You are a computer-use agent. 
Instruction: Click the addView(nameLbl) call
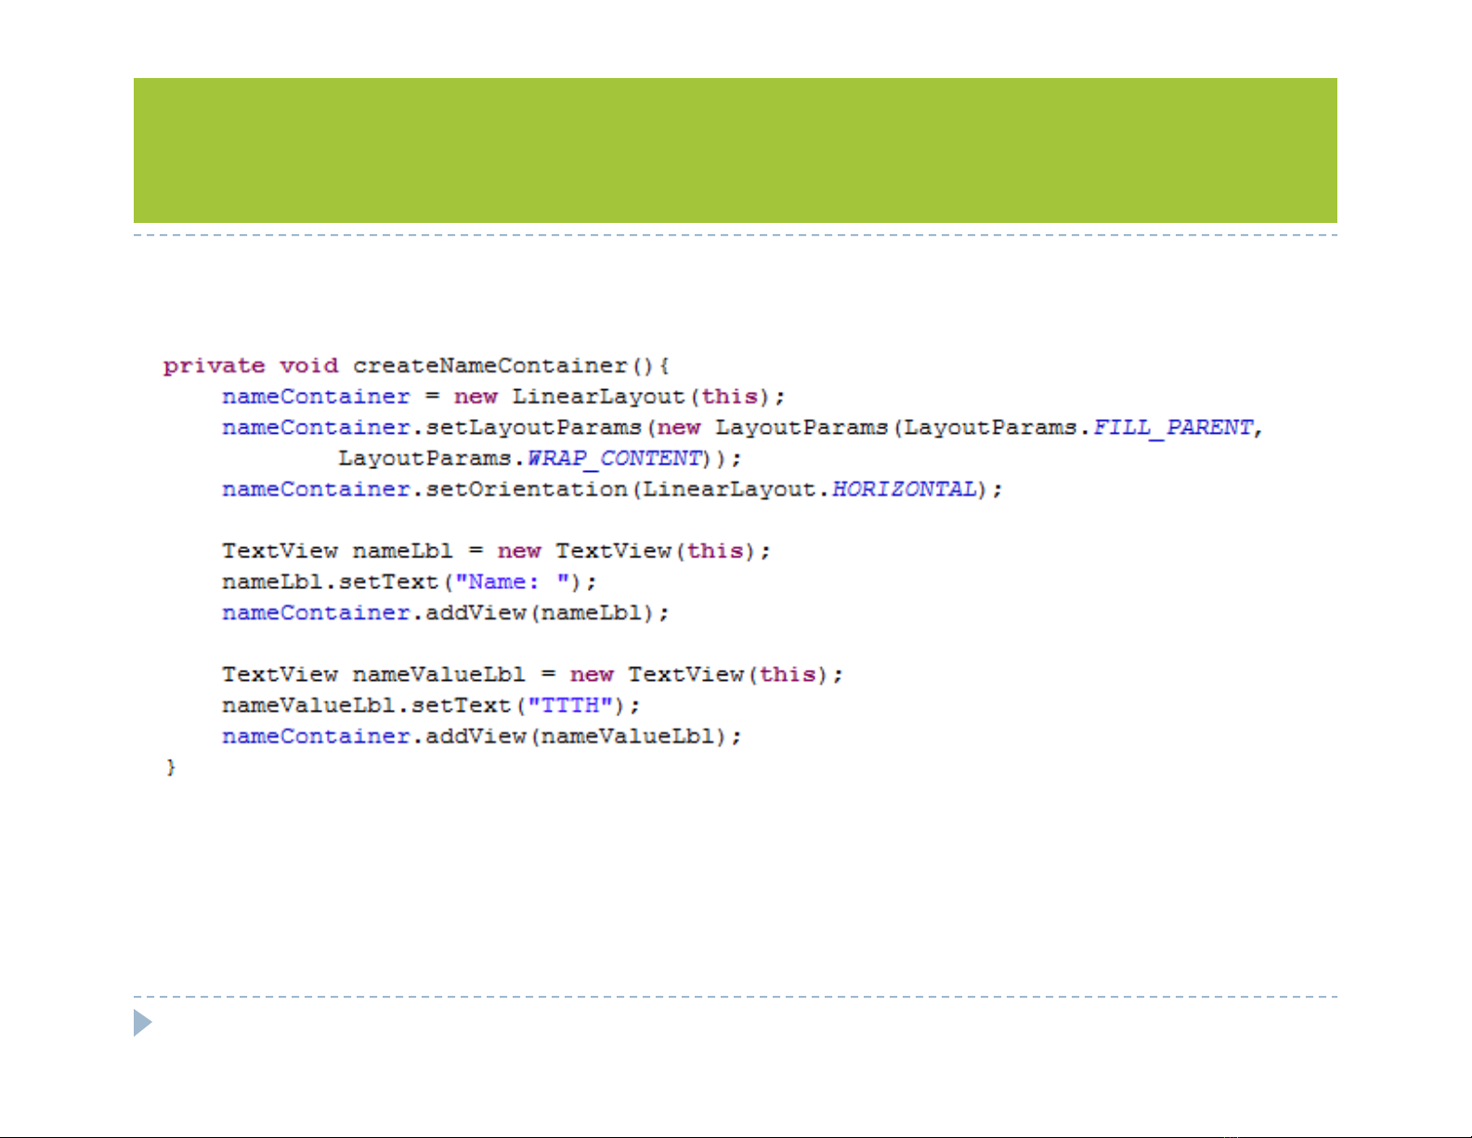546,613
